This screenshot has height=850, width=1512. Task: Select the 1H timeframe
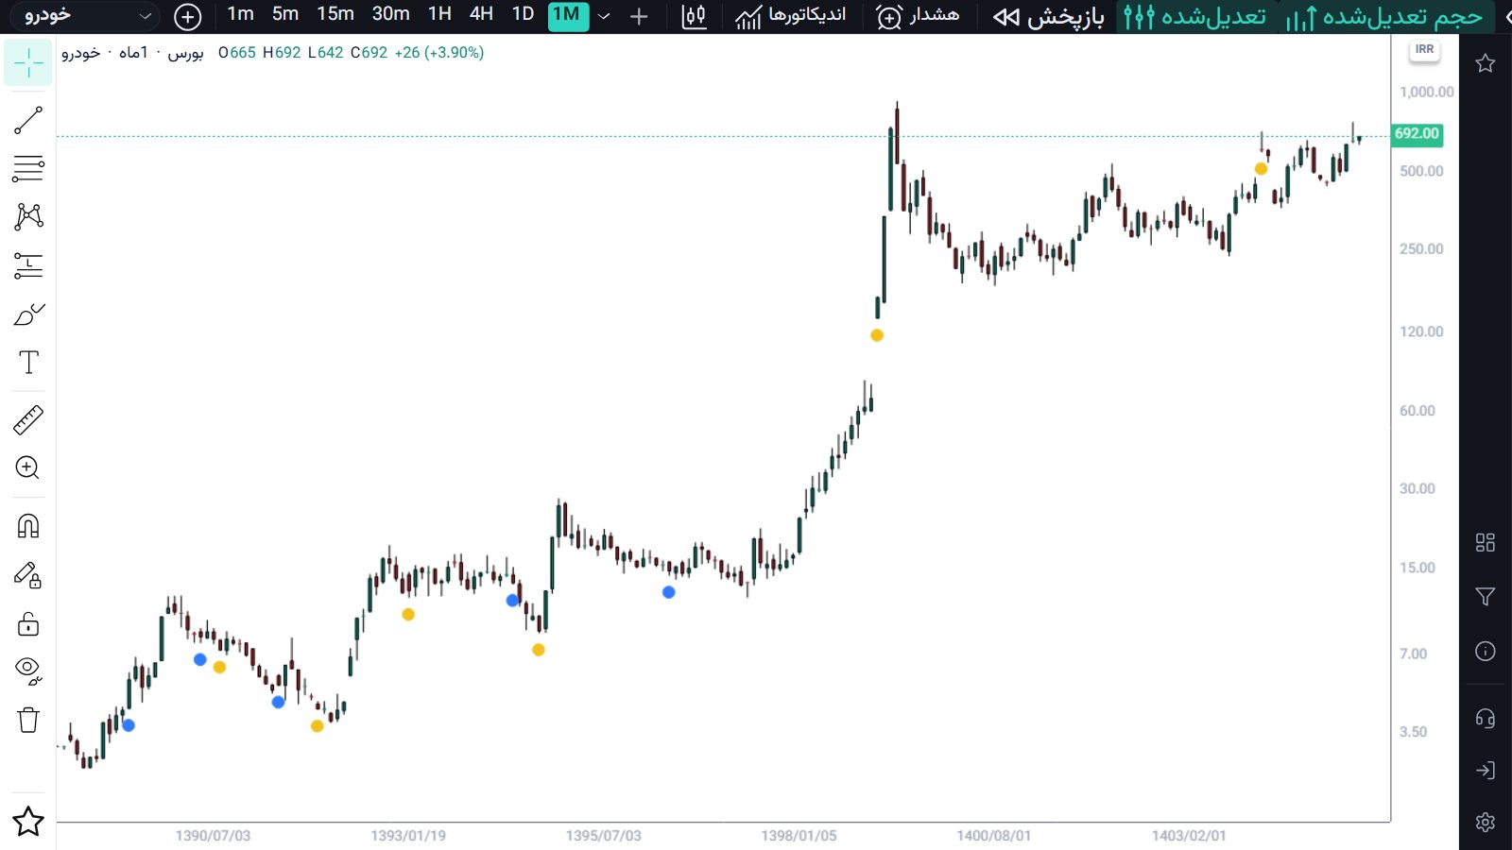(x=439, y=14)
